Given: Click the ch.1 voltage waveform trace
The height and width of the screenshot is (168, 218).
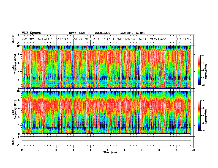Looking at the screenshot, I should (106, 39).
